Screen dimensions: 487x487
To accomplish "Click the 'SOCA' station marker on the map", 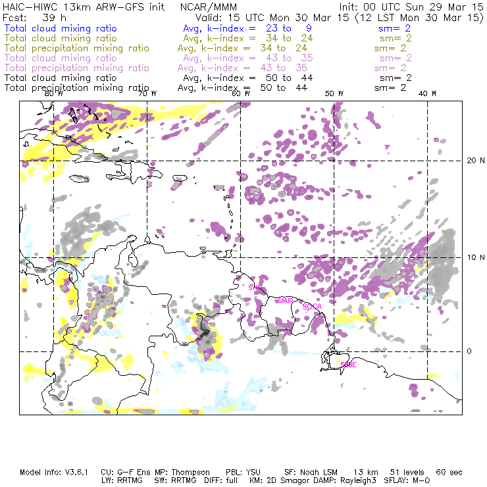I will [x=312, y=307].
